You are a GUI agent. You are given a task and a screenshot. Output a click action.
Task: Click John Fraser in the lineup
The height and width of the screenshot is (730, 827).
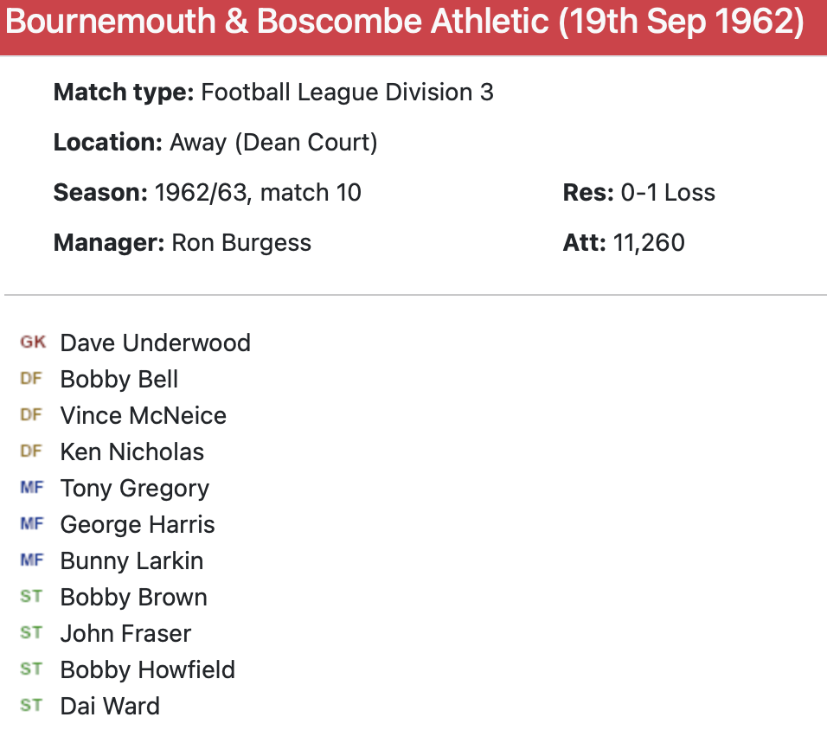(x=125, y=633)
